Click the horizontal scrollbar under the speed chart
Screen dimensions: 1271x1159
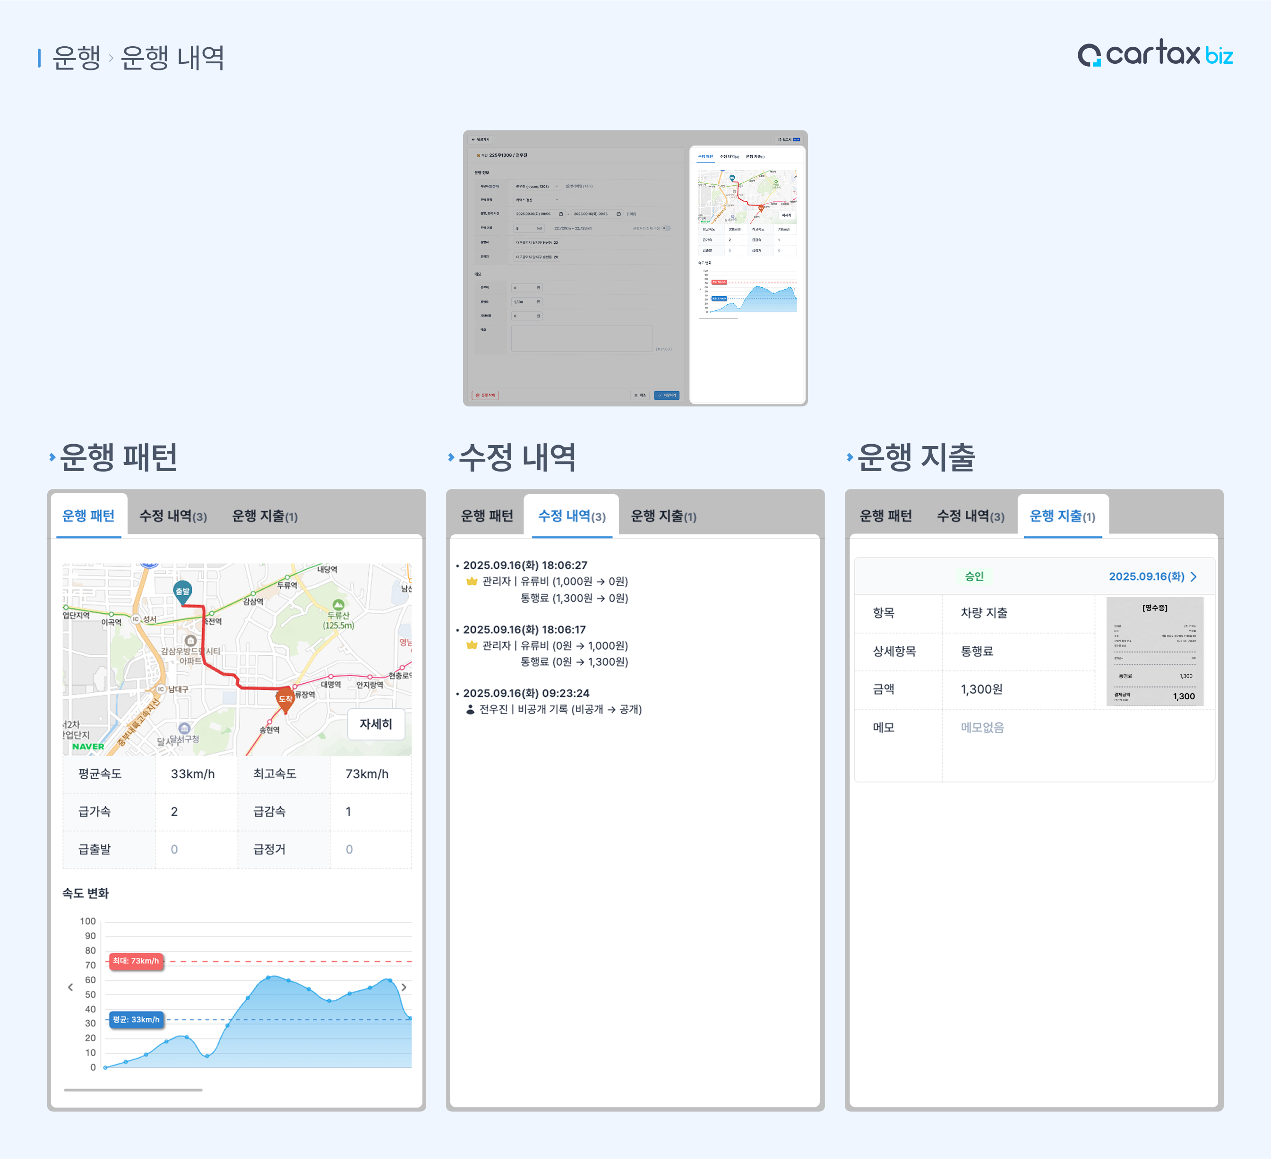[133, 1090]
